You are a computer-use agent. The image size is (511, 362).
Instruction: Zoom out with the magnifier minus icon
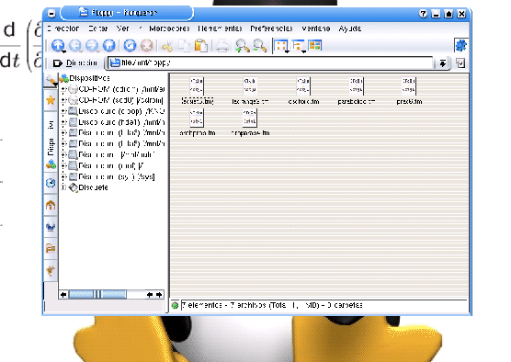click(x=260, y=46)
